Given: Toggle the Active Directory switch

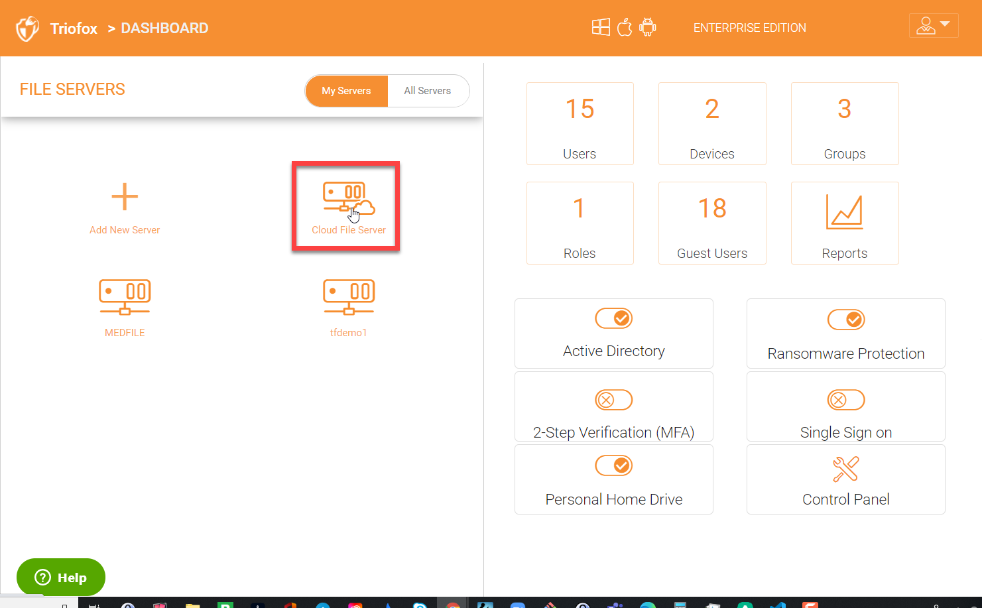Looking at the screenshot, I should click(x=614, y=318).
